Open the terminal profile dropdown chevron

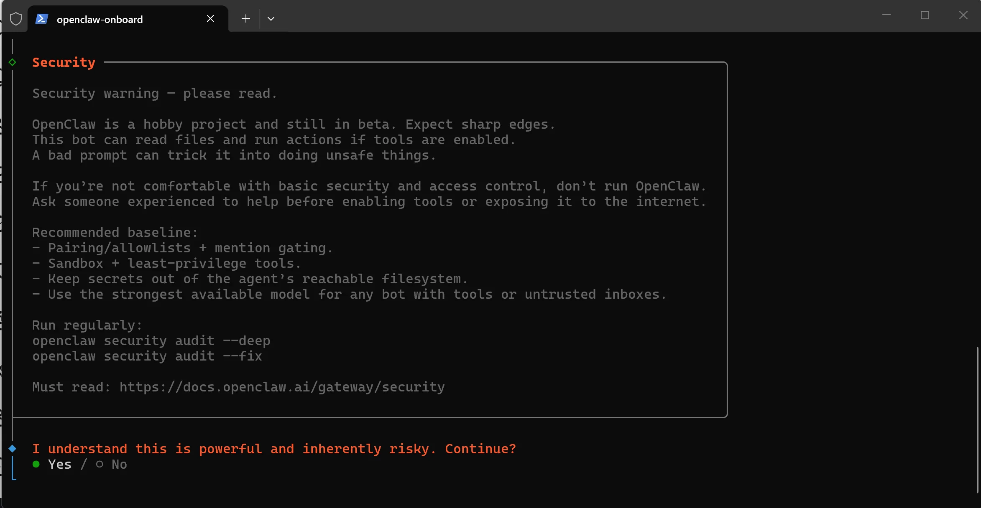(x=271, y=19)
